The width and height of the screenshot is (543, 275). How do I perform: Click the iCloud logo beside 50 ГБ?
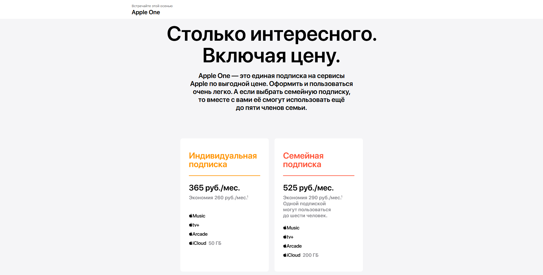[197, 243]
